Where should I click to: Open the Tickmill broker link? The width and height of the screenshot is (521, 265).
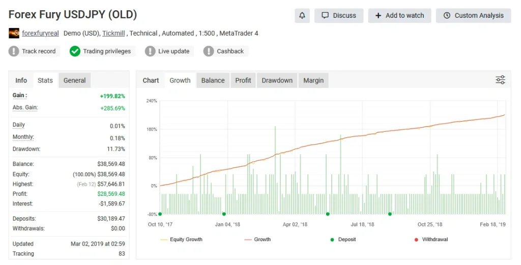pyautogui.click(x=113, y=33)
